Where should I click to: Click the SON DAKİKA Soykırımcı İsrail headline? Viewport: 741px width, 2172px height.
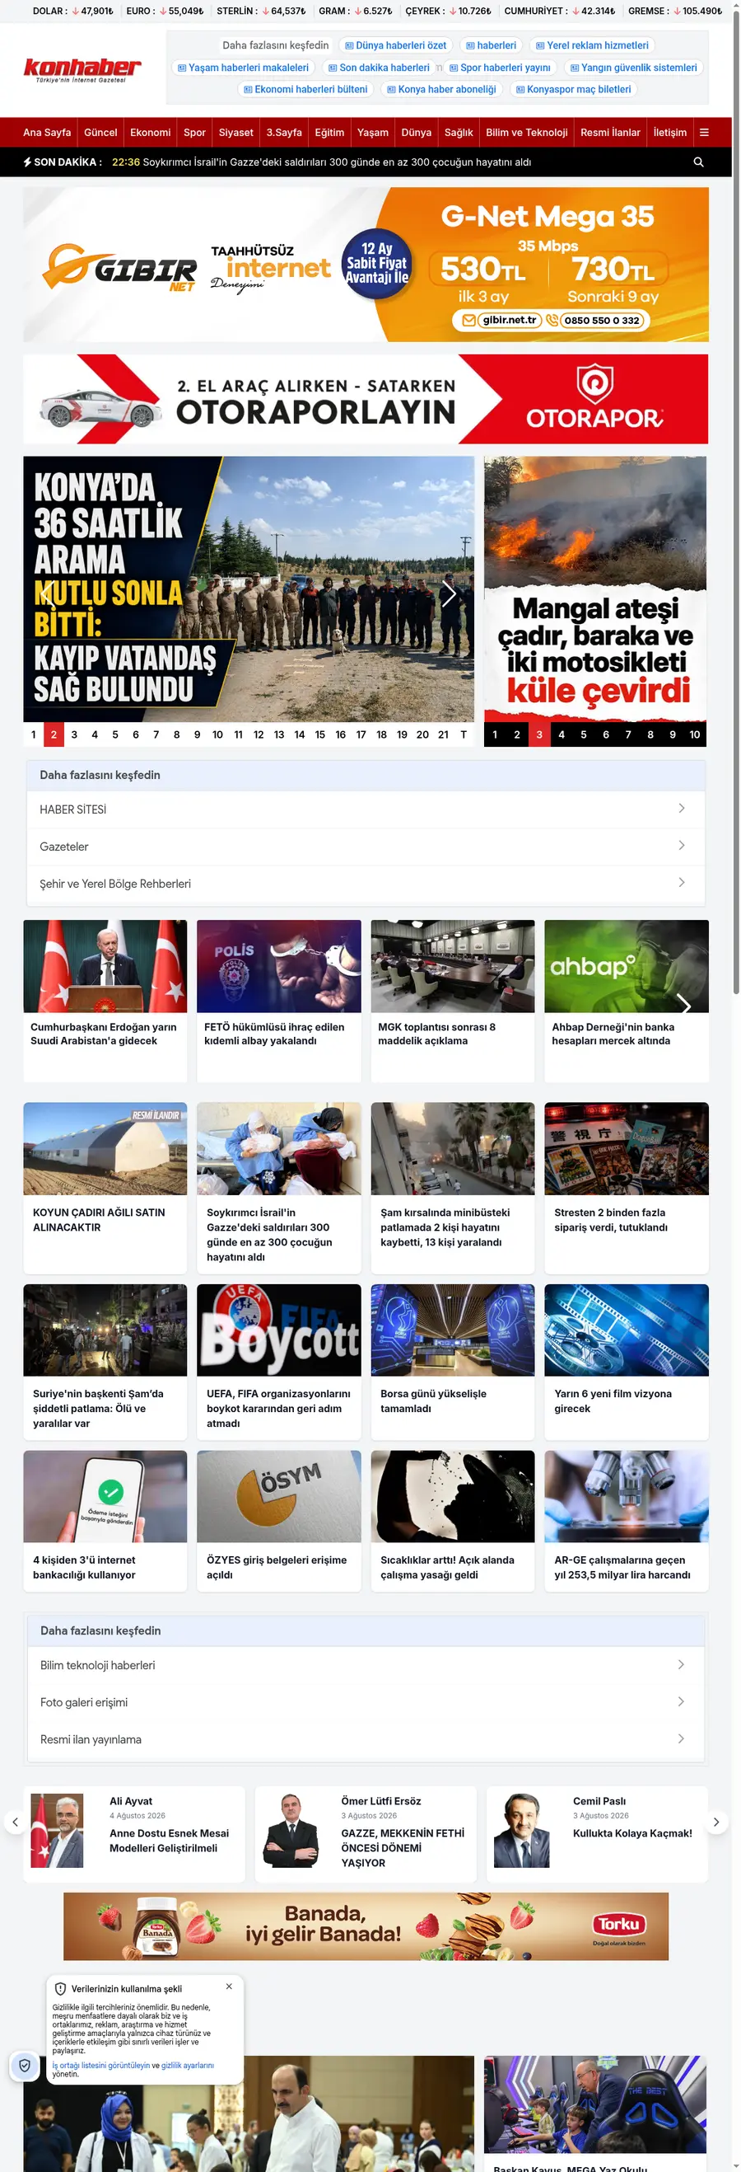point(337,162)
